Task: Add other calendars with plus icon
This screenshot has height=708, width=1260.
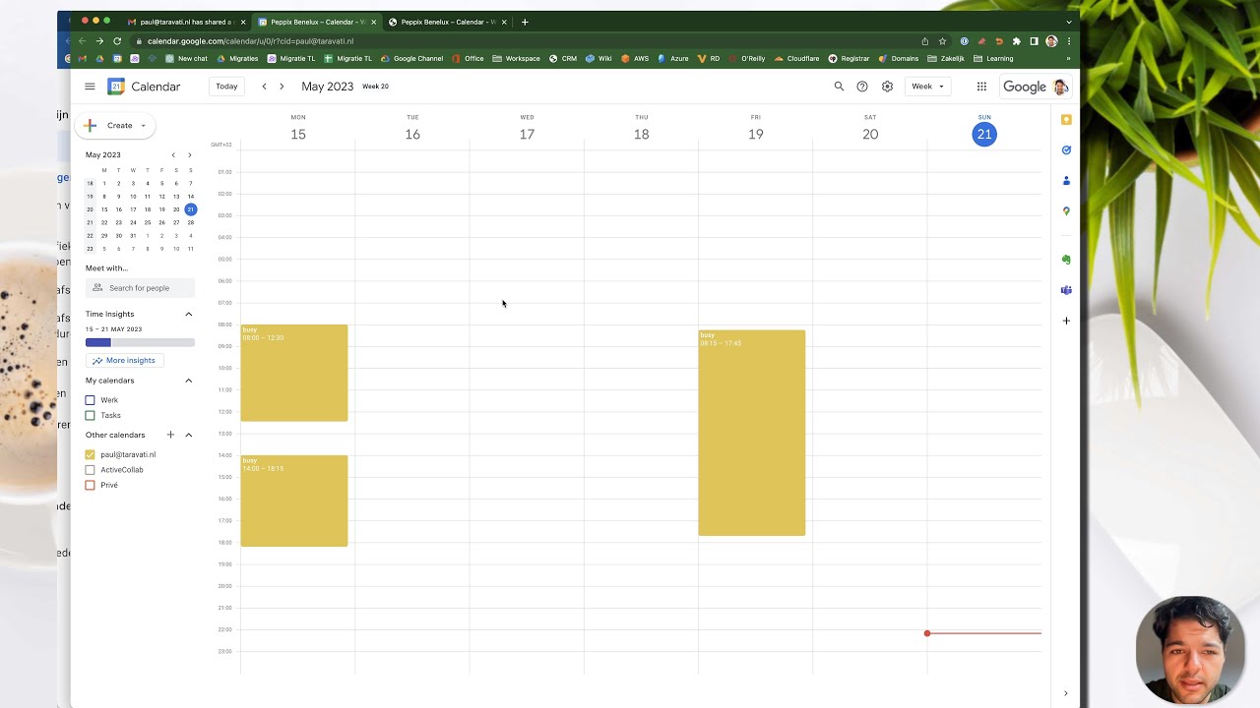Action: 170,435
